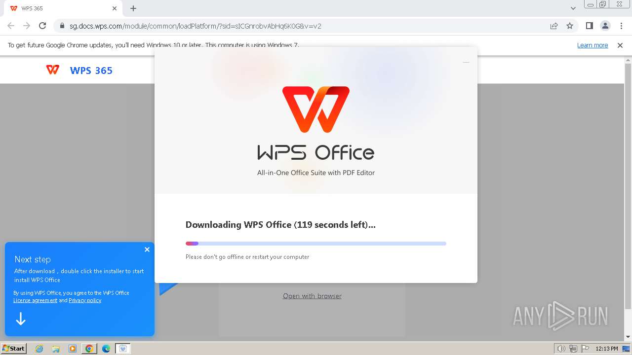
Task: Click the WPS Office red W logo
Action: (316, 109)
